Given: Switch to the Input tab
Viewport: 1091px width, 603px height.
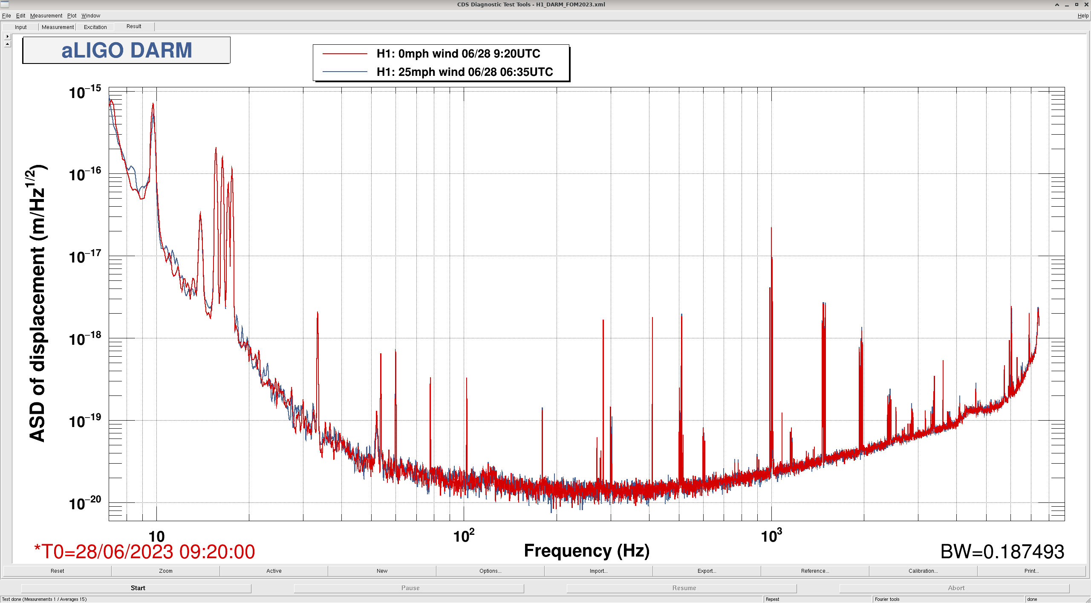Looking at the screenshot, I should [20, 27].
